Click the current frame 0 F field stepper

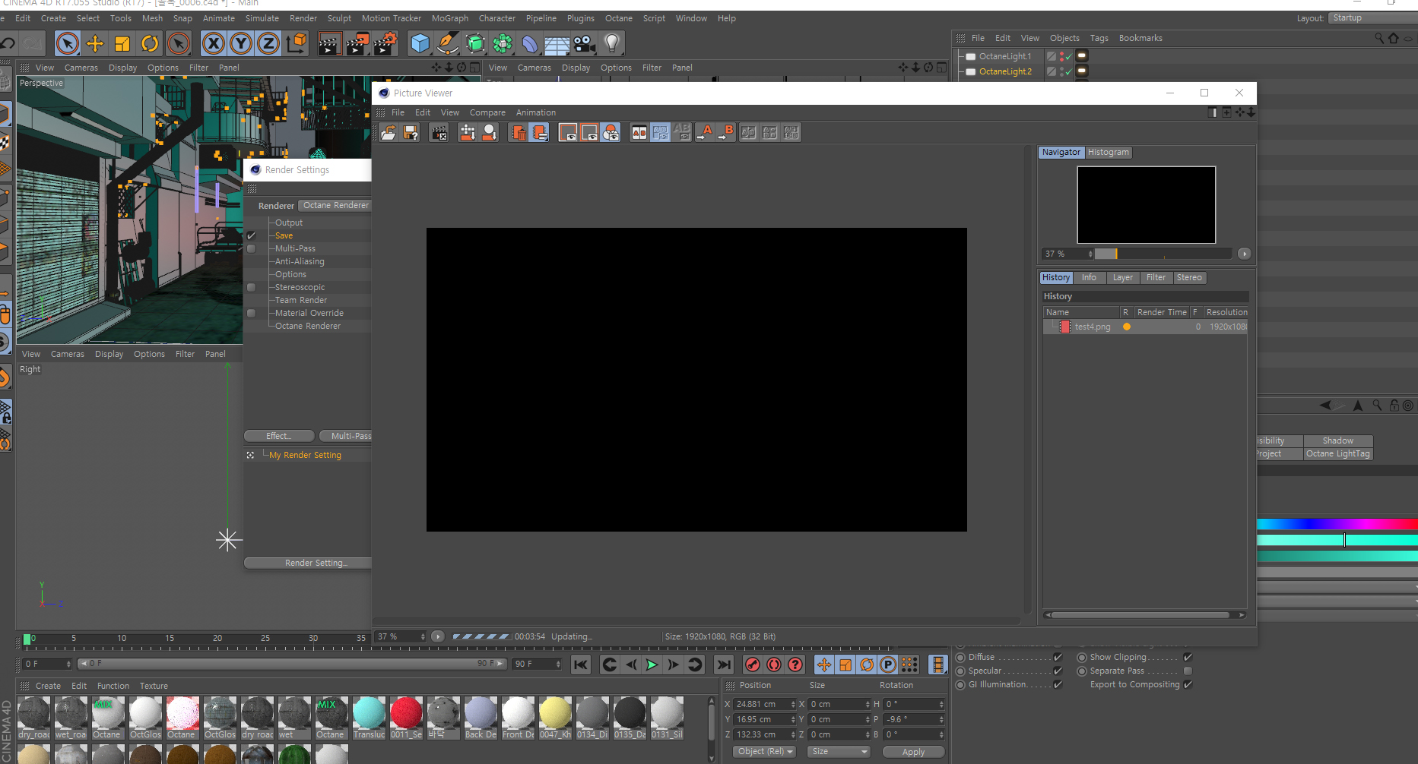pyautogui.click(x=68, y=664)
